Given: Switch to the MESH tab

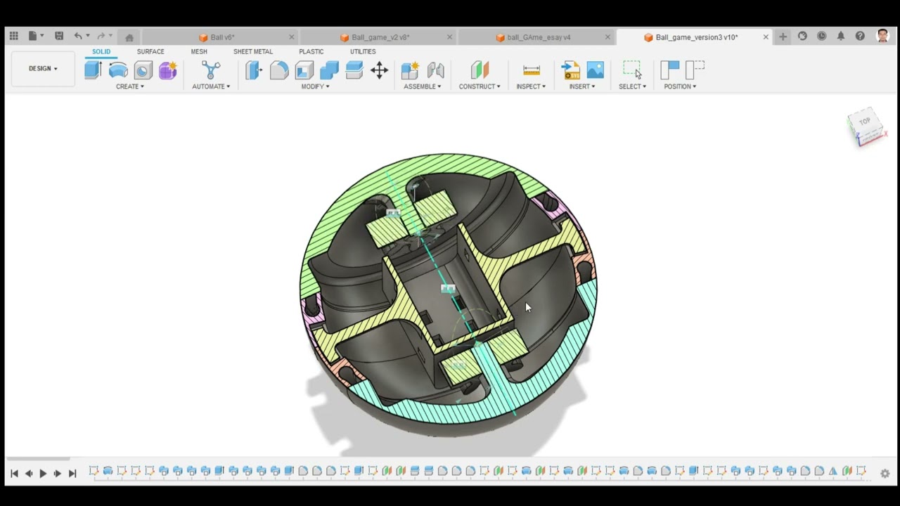Looking at the screenshot, I should [x=199, y=51].
